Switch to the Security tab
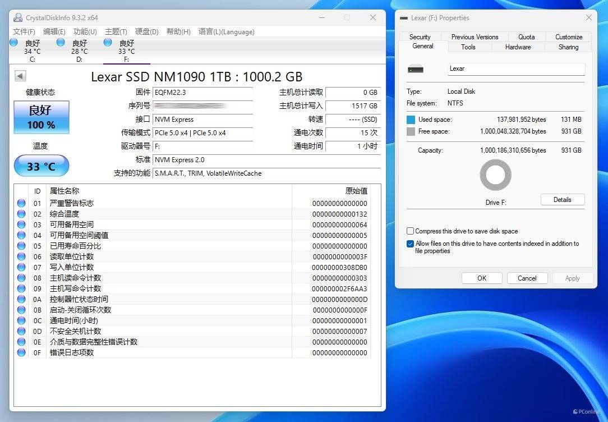Viewport: 608px width, 422px height. click(x=420, y=37)
